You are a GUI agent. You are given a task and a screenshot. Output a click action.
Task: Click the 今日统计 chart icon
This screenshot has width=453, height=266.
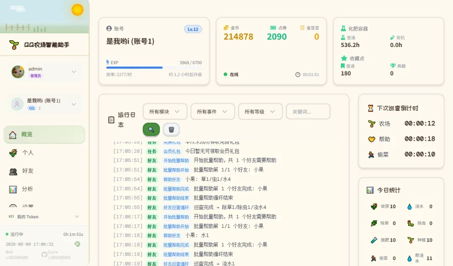[370, 190]
